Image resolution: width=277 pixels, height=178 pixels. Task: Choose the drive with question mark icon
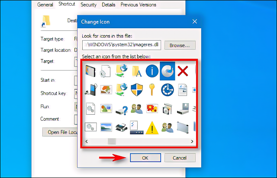coord(122,110)
